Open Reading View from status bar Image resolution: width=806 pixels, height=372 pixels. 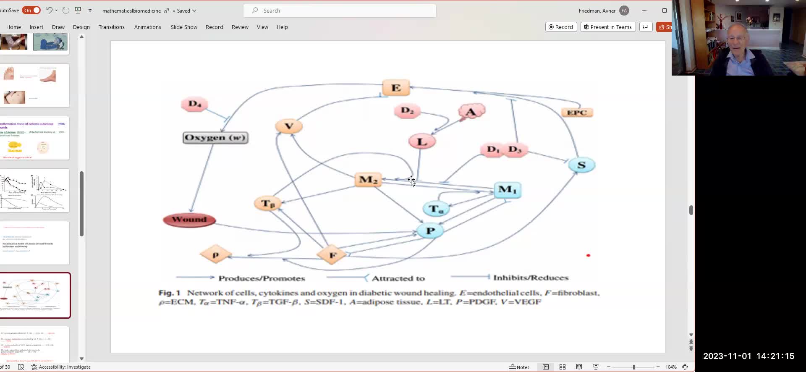click(579, 367)
